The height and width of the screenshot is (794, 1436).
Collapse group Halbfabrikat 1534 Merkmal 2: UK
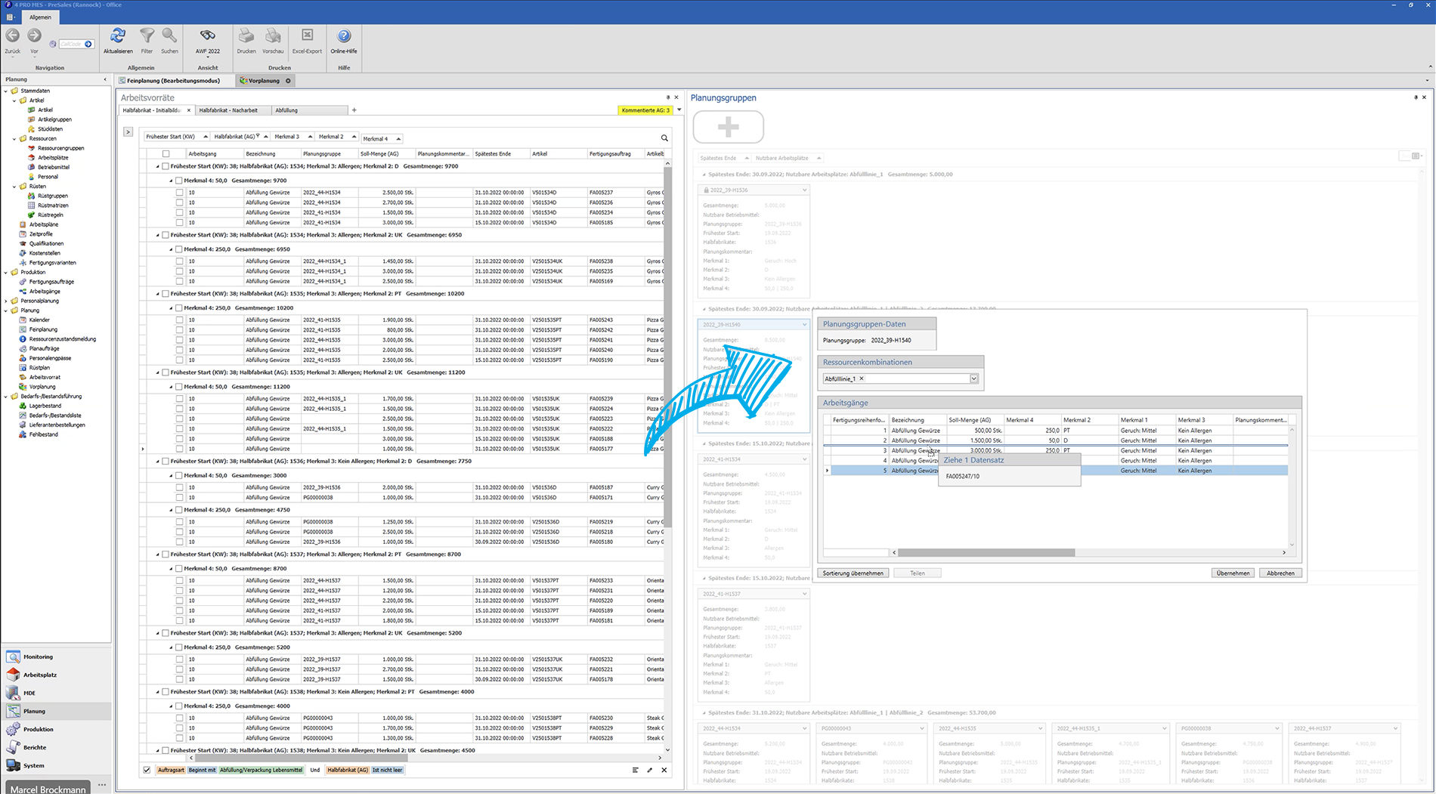click(157, 236)
